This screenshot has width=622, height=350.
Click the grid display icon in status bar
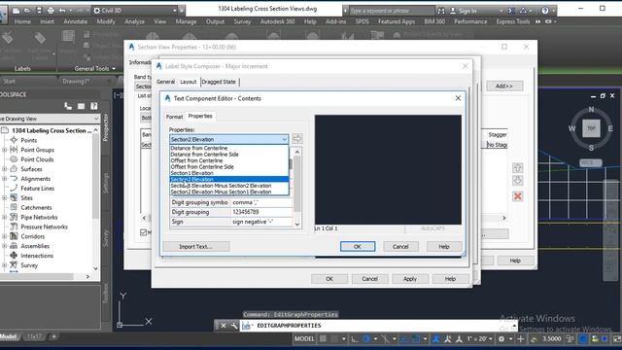(323, 339)
